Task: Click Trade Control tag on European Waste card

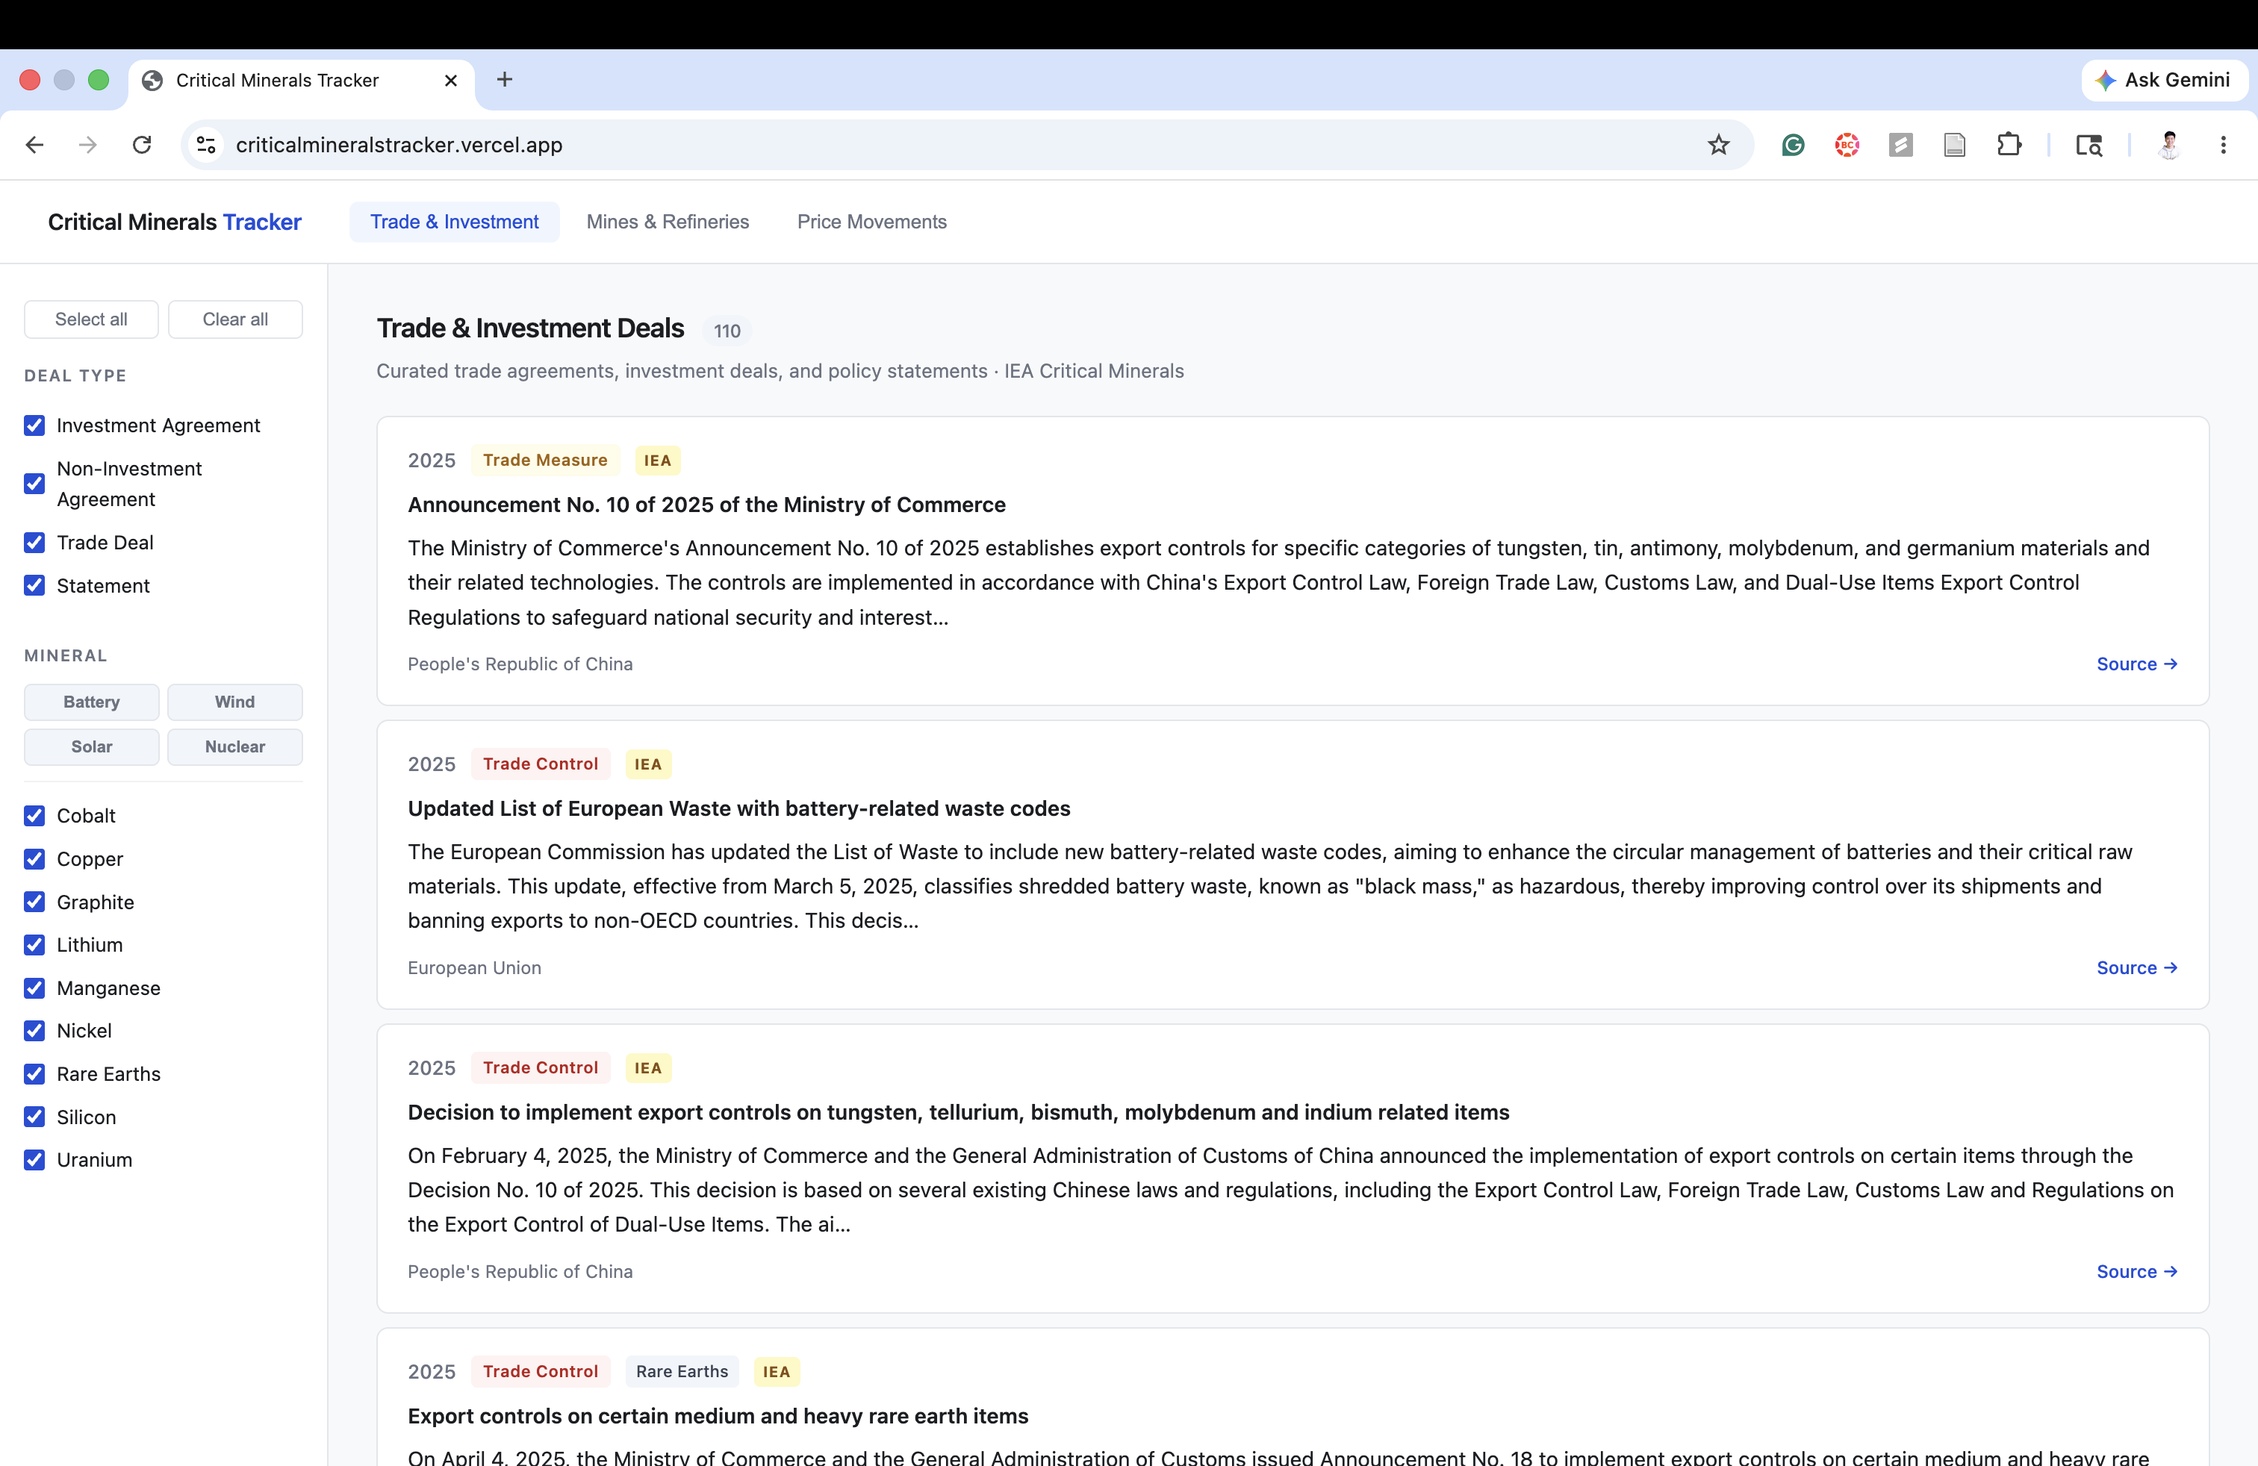Action: [541, 764]
